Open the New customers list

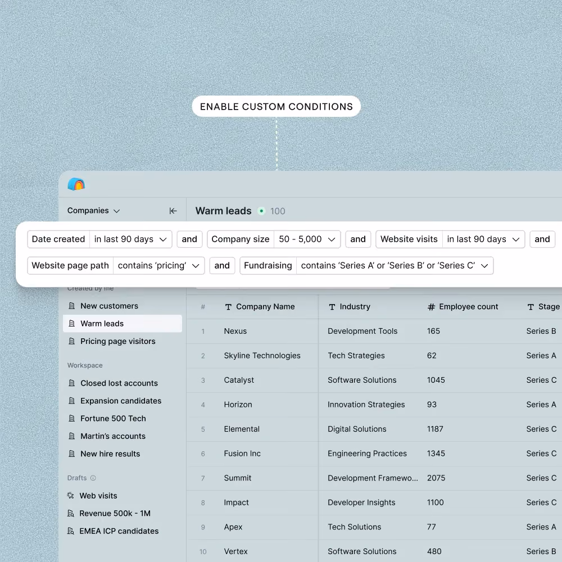122,306
